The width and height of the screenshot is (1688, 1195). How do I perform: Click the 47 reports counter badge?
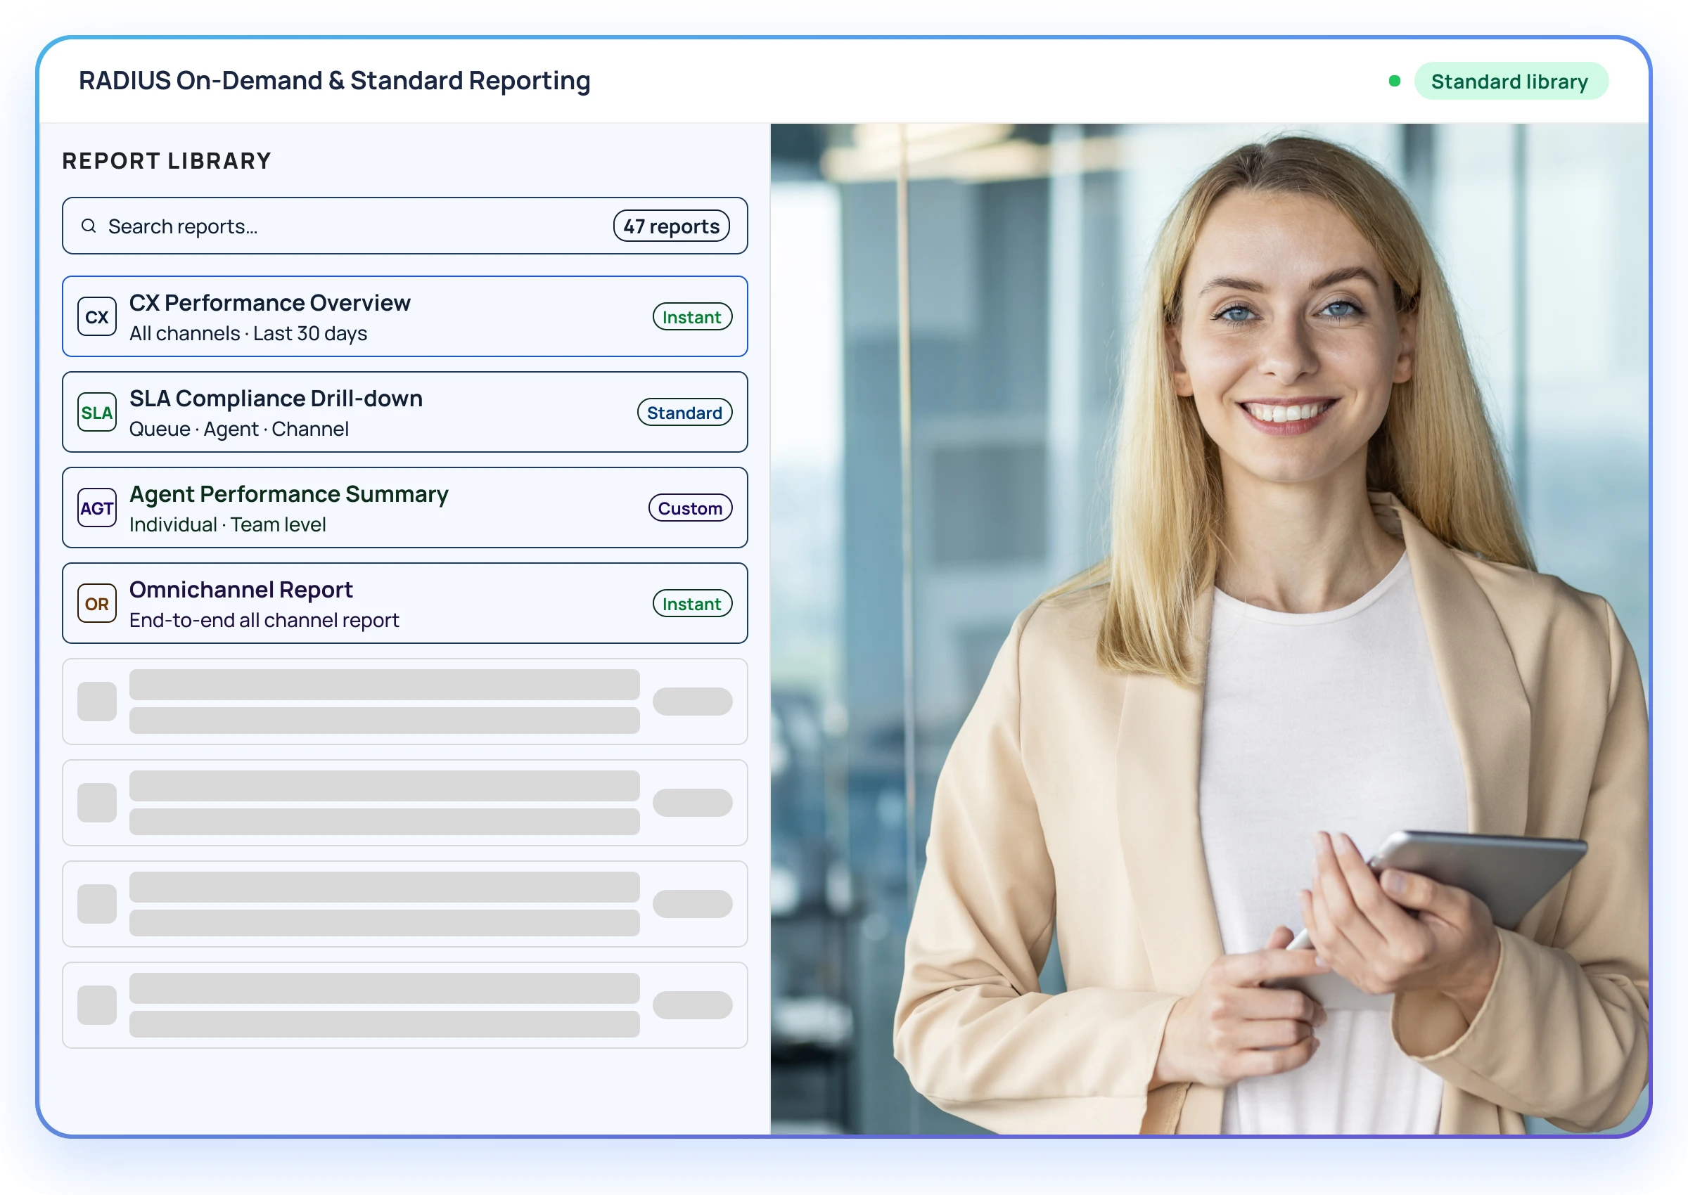(672, 226)
